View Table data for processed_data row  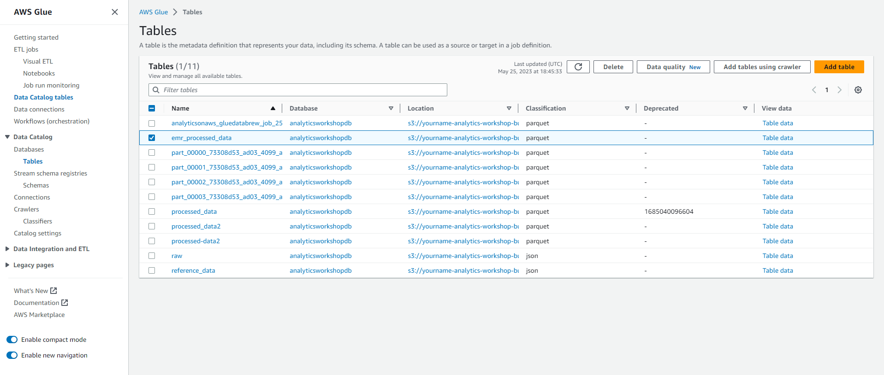pos(777,211)
